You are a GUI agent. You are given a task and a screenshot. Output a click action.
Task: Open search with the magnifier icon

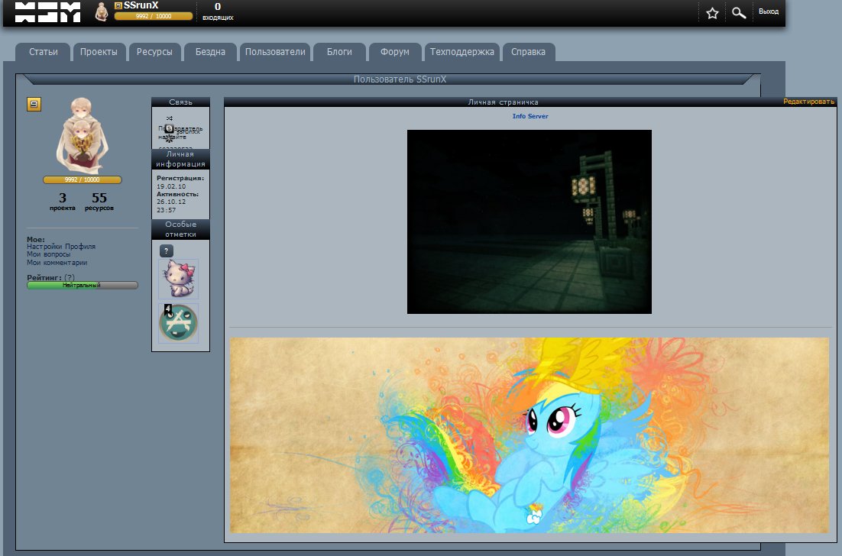pos(738,13)
